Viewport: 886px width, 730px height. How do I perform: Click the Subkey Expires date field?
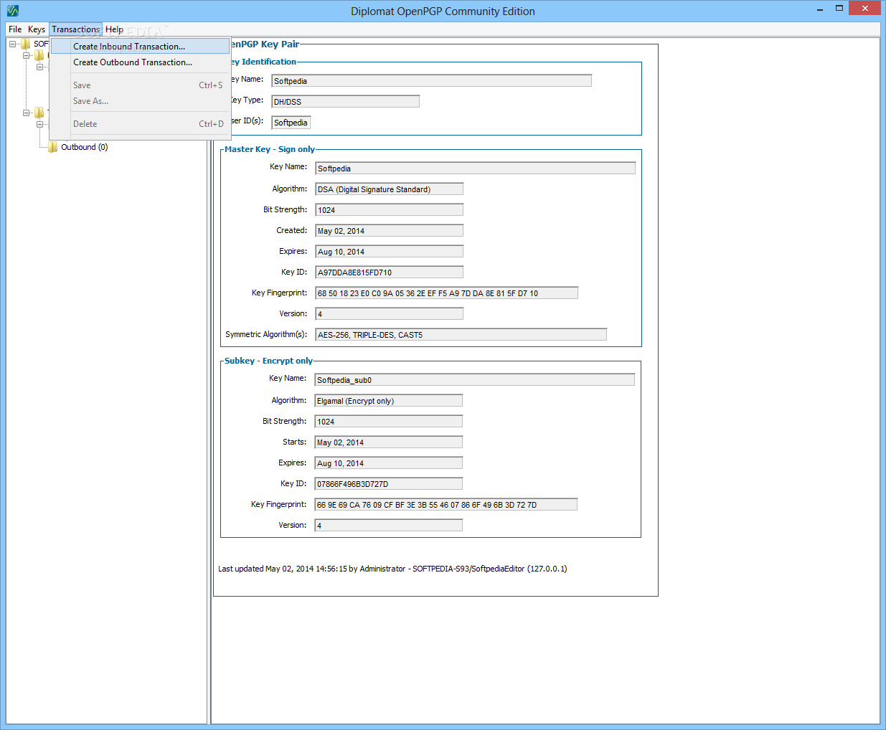pos(388,463)
